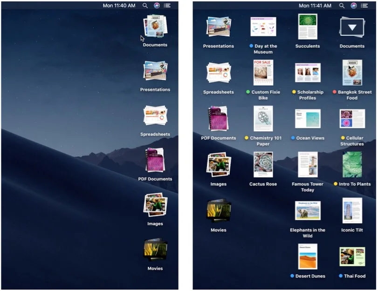Click 'Scholarship Profiles' file name label
Viewport: 378px width, 291px height.
tap(309, 95)
